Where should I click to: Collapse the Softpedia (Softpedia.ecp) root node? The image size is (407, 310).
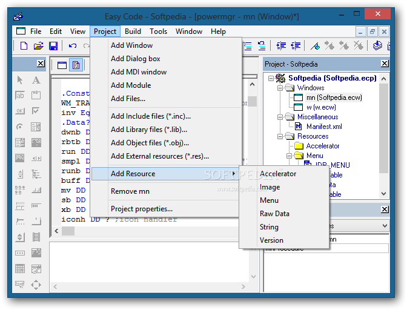coord(271,78)
